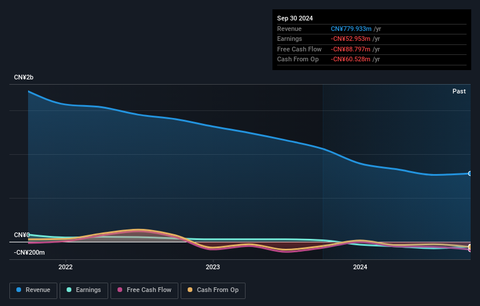
Task: Click the 2022 x-axis label
Action: point(65,267)
